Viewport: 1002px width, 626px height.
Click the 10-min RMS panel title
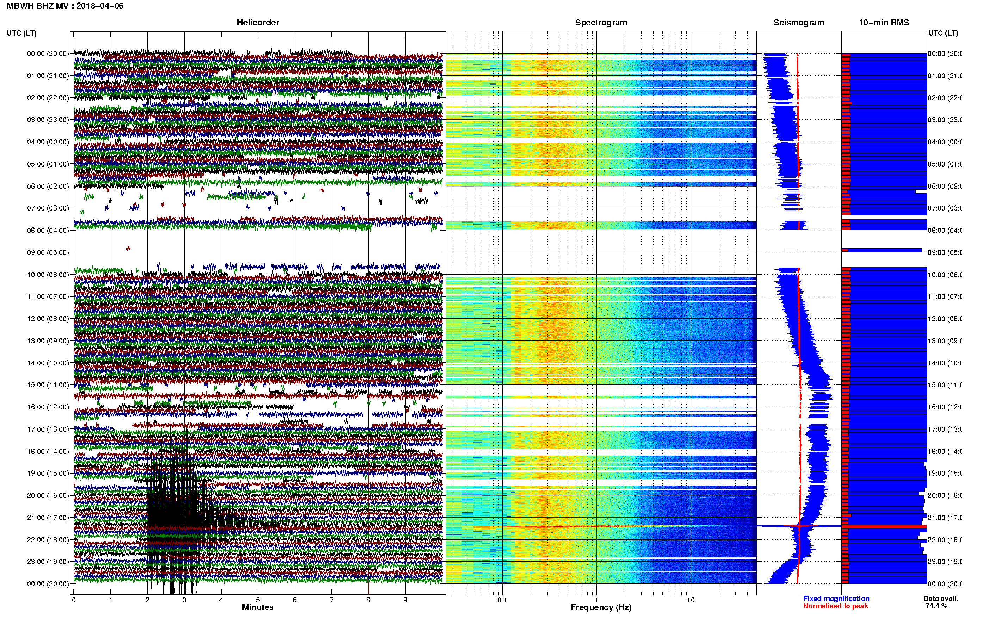tap(884, 23)
